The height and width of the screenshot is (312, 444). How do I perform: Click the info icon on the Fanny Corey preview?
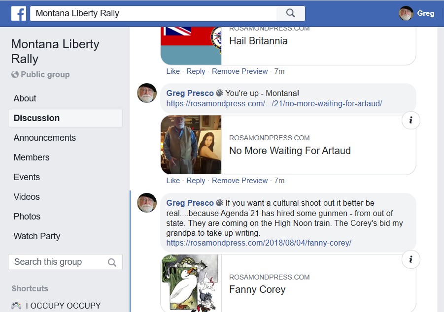click(410, 259)
